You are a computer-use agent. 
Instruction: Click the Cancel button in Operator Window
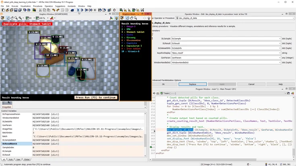click(x=251, y=84)
